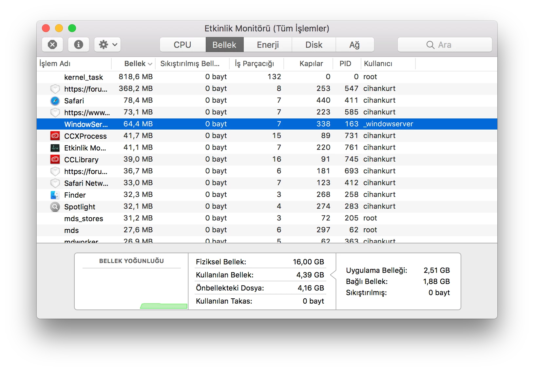This screenshot has height=371, width=534.
Task: Click the Spotlight magnifier icon
Action: coord(55,207)
